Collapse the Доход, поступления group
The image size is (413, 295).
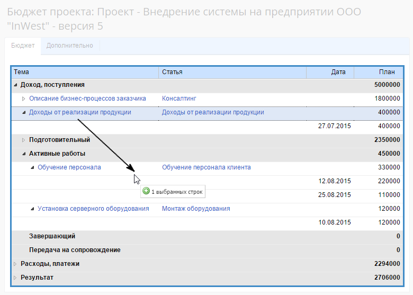15,85
